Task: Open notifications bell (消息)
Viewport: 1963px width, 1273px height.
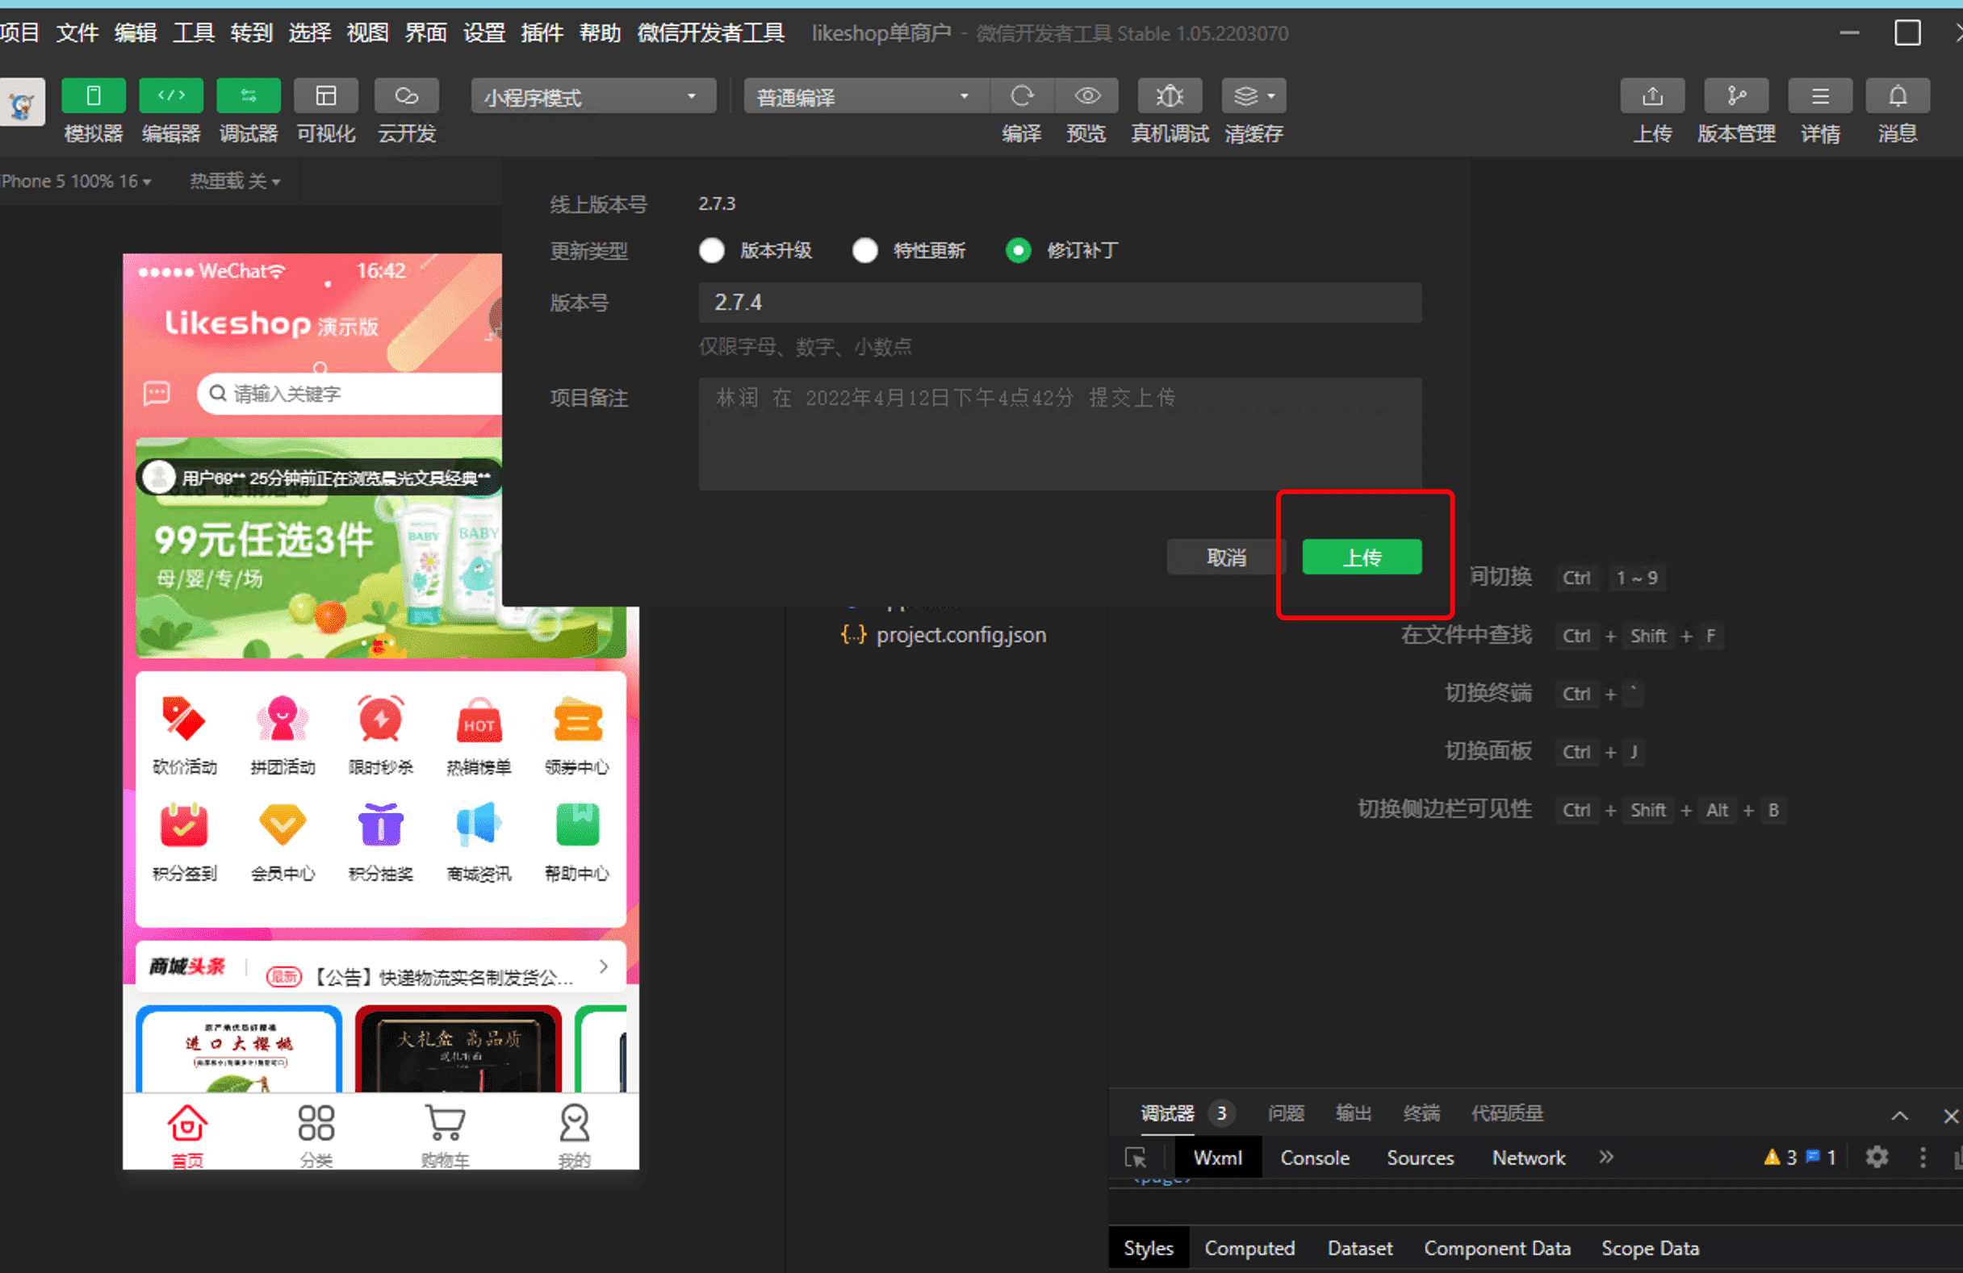Action: 1898,97
